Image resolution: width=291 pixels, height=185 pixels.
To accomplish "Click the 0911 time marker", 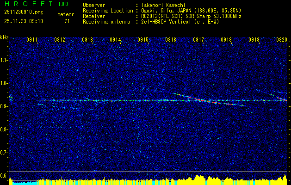I will [x=32, y=40].
